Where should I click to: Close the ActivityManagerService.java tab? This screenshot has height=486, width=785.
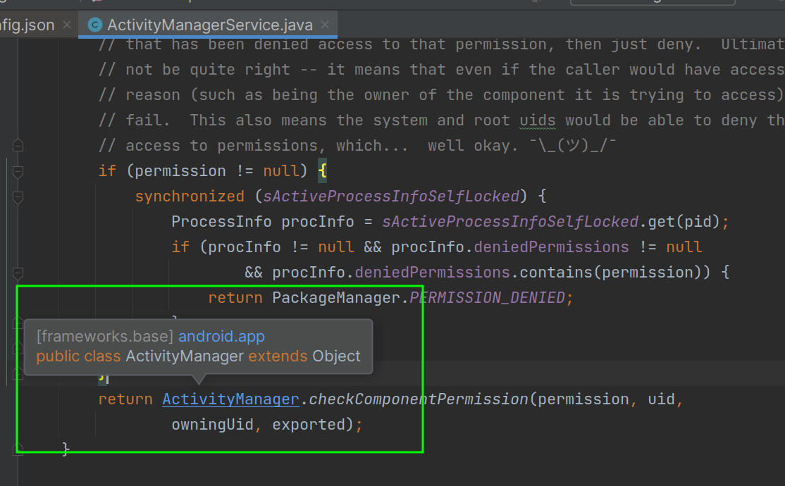(x=325, y=24)
